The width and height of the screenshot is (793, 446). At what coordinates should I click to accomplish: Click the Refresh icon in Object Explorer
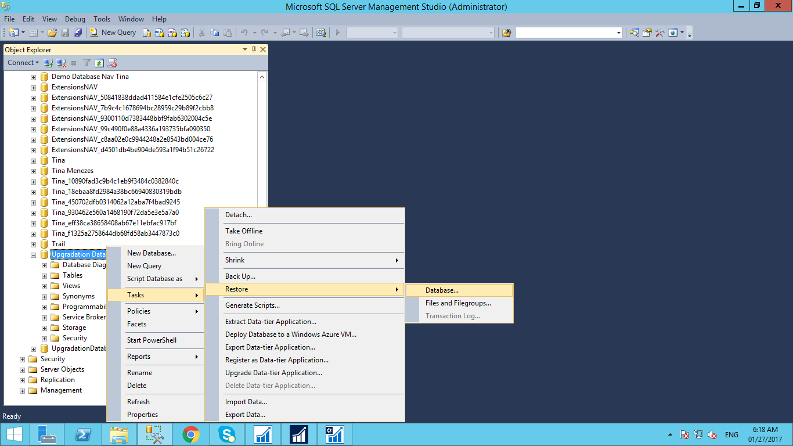point(99,63)
